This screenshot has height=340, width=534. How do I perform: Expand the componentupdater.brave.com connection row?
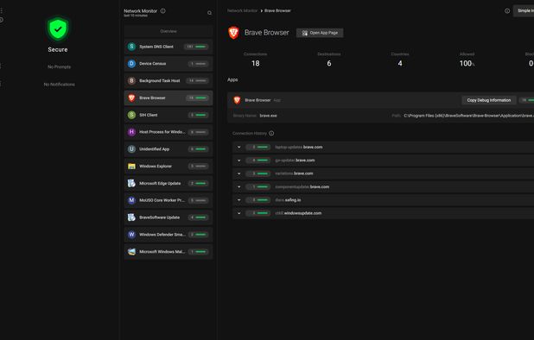[239, 187]
